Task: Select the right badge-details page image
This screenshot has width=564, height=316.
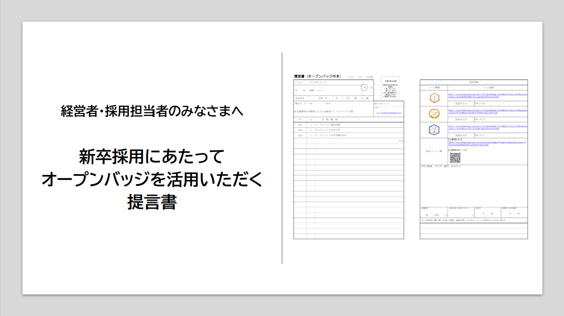Action: [x=474, y=159]
